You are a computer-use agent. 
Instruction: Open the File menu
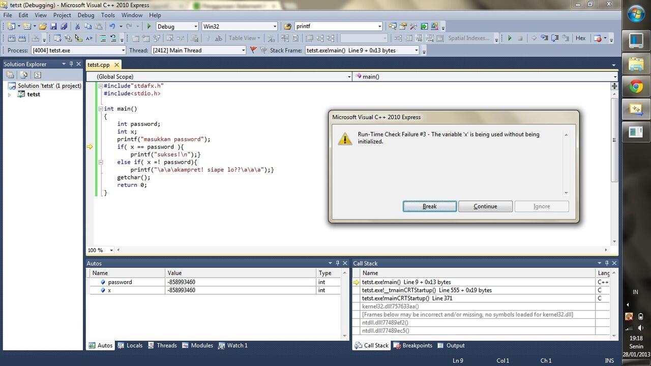click(8, 15)
